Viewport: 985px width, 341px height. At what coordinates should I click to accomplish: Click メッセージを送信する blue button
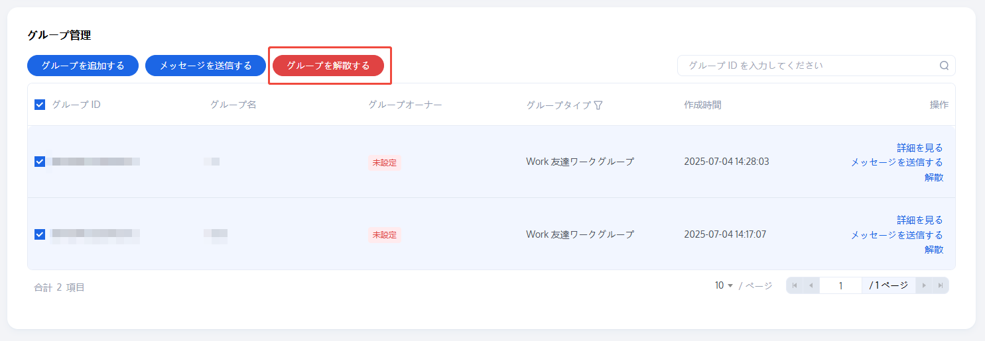(206, 66)
